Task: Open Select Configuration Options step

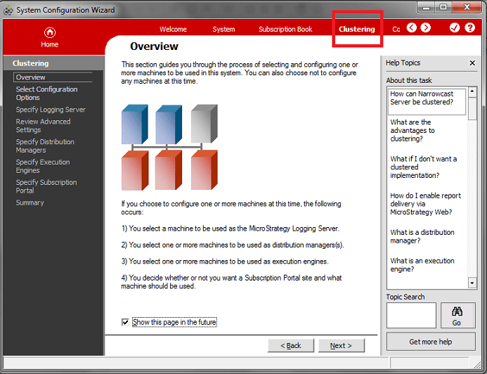Action: coord(46,93)
